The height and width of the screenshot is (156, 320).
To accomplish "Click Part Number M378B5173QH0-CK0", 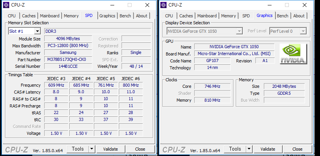I will click(68, 59).
